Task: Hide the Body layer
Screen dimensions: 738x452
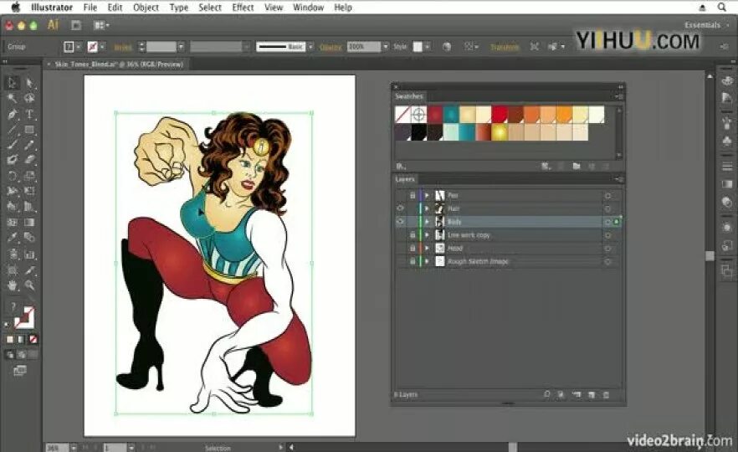Action: click(x=401, y=221)
